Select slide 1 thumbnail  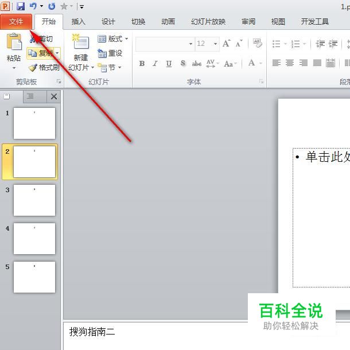click(x=34, y=123)
